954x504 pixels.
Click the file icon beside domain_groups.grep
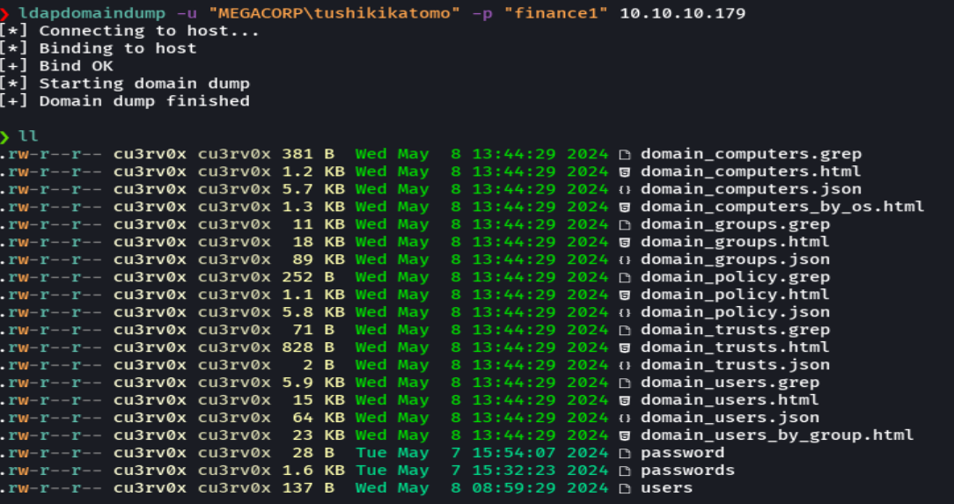624,225
